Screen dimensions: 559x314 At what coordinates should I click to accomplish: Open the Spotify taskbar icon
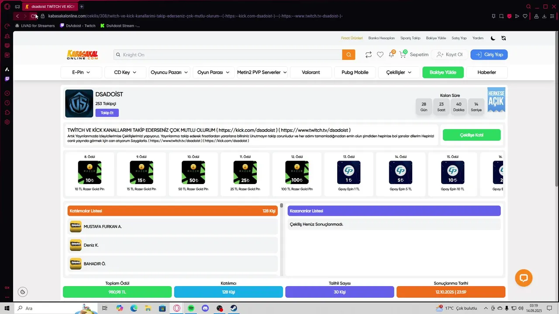click(191, 308)
